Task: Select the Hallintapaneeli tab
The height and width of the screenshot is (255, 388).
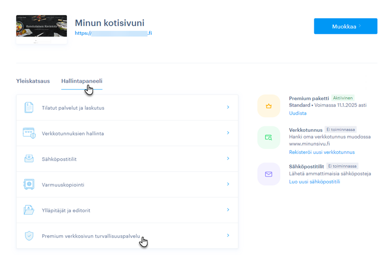Action: coord(81,81)
